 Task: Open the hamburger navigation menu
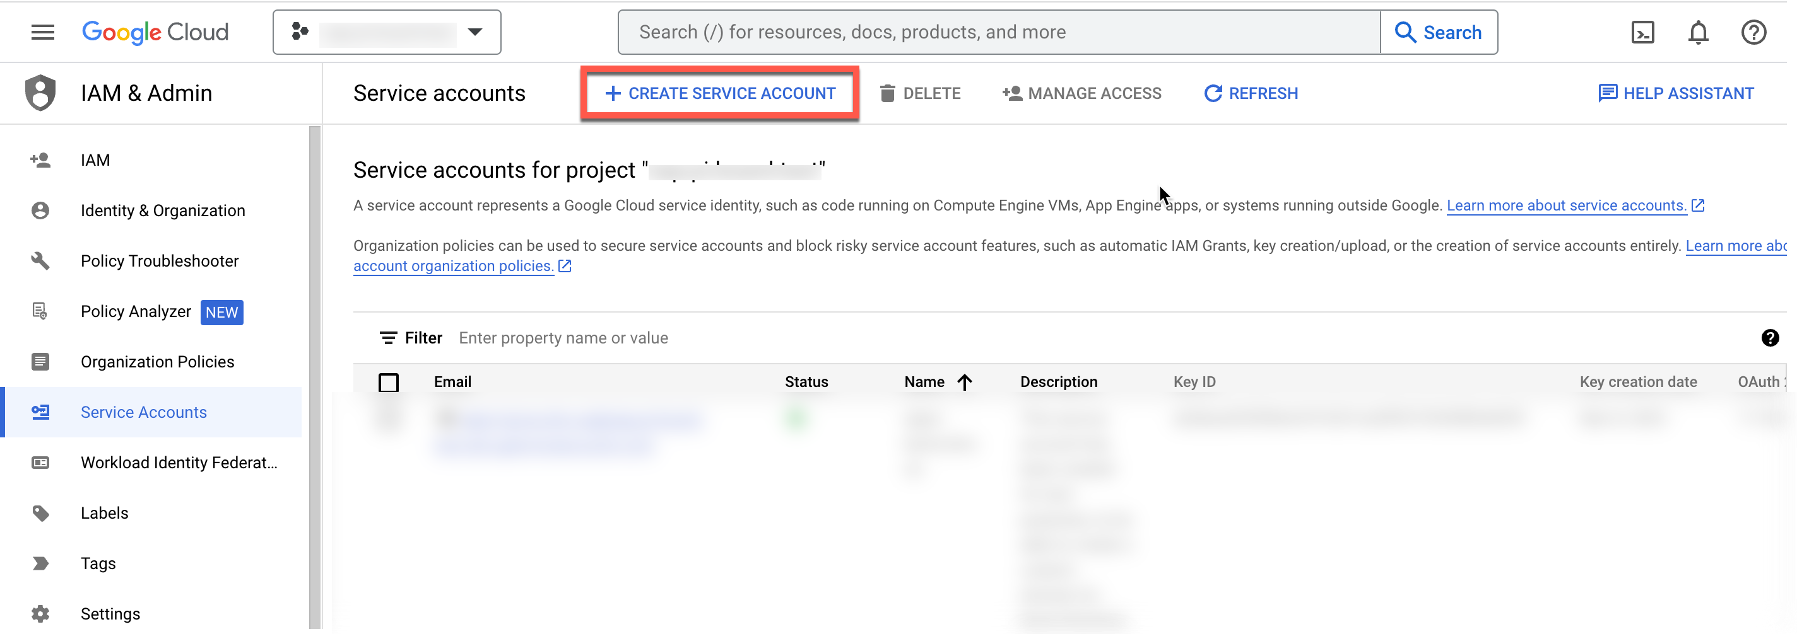point(42,32)
